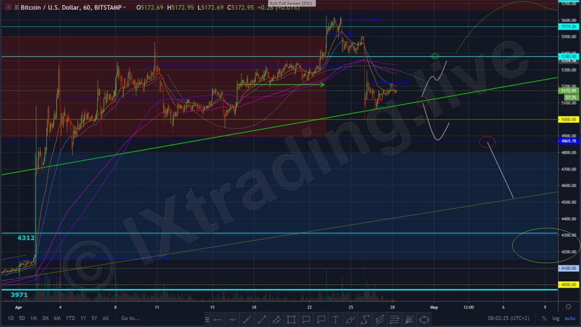Select the YTD date range

[x=70, y=318]
